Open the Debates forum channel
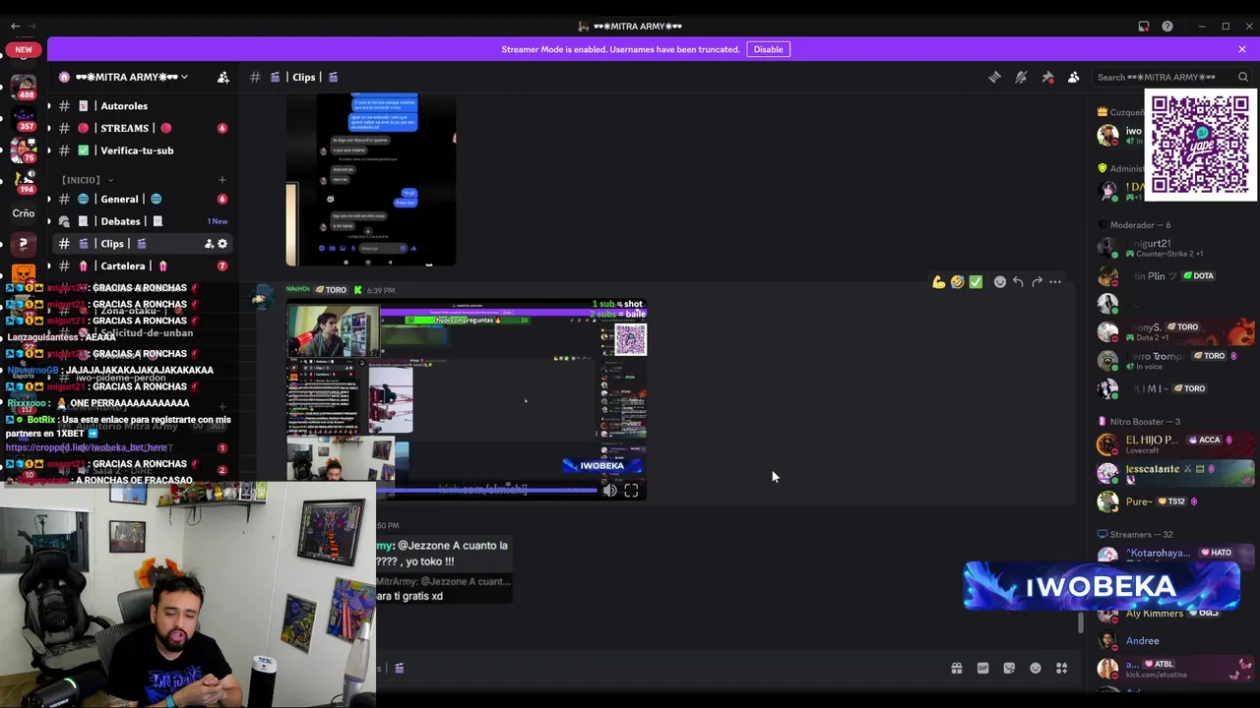This screenshot has height=708, width=1260. click(x=120, y=221)
